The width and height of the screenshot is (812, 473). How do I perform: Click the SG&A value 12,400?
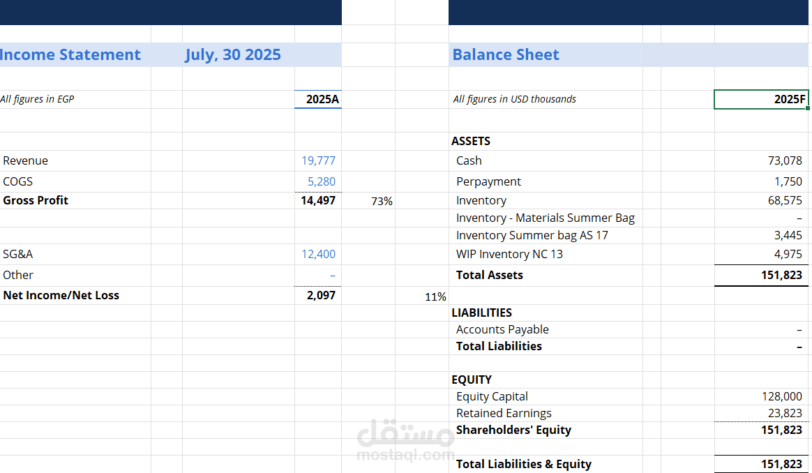318,254
